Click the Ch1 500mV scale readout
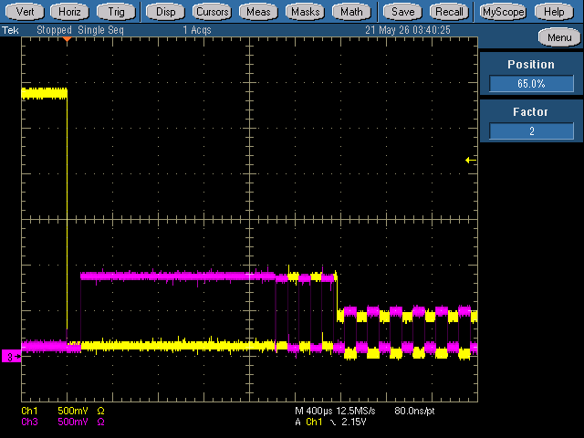This screenshot has width=584, height=438. pyautogui.click(x=73, y=411)
